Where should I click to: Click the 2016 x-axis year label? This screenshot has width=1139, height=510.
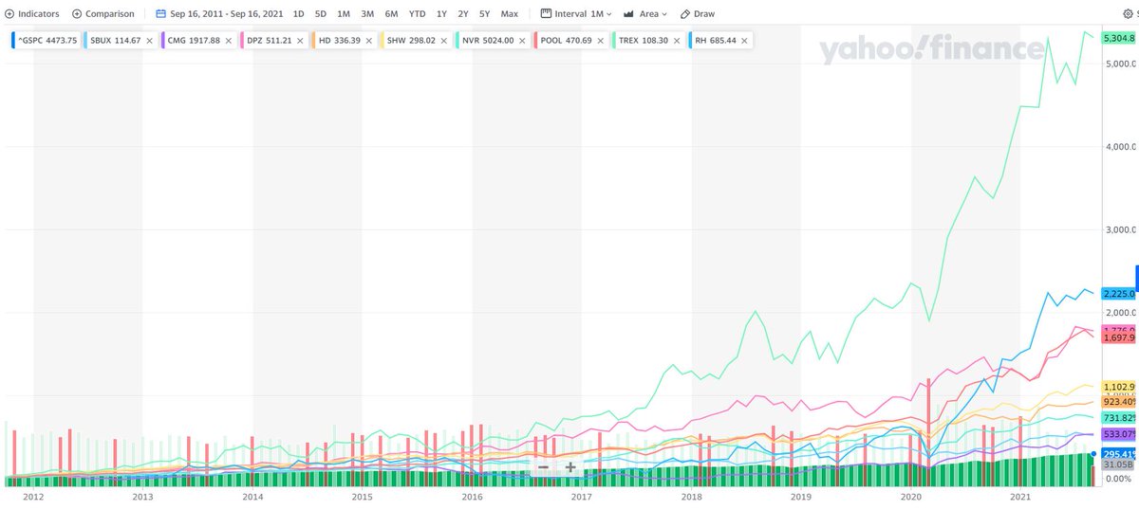472,496
